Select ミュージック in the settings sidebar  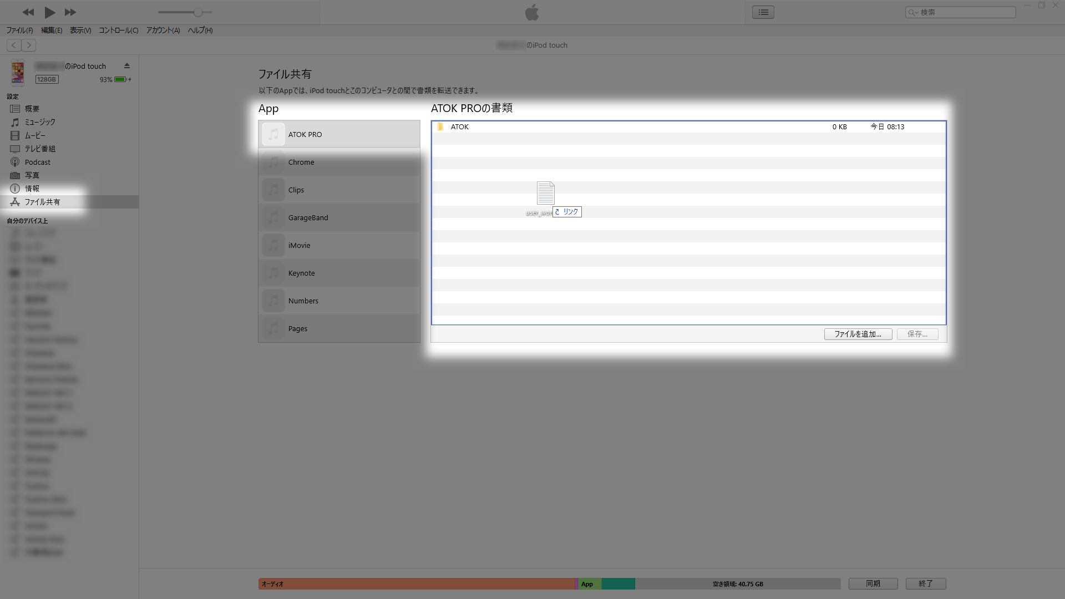[x=69, y=122]
